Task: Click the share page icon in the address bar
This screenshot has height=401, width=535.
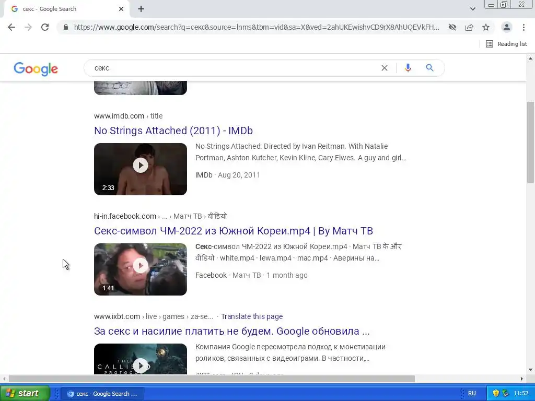Action: [469, 27]
